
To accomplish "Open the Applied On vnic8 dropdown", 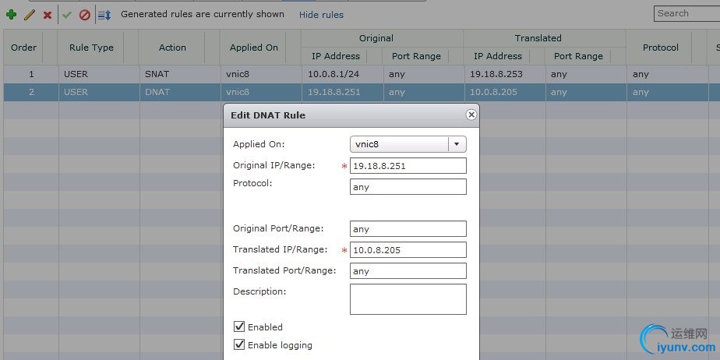I will click(408, 144).
